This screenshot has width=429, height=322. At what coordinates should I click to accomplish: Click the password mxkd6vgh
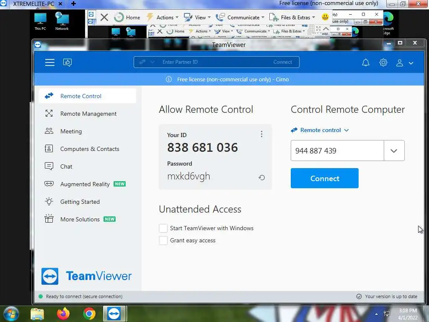pos(189,177)
